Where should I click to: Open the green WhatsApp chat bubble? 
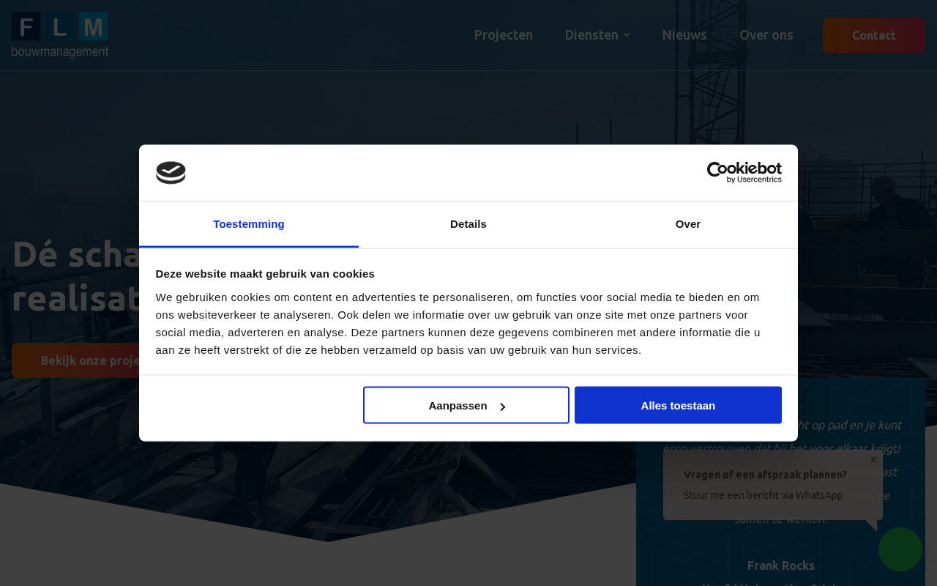tap(900, 549)
